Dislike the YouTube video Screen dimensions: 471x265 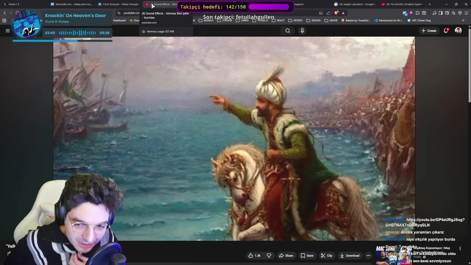pos(269,255)
